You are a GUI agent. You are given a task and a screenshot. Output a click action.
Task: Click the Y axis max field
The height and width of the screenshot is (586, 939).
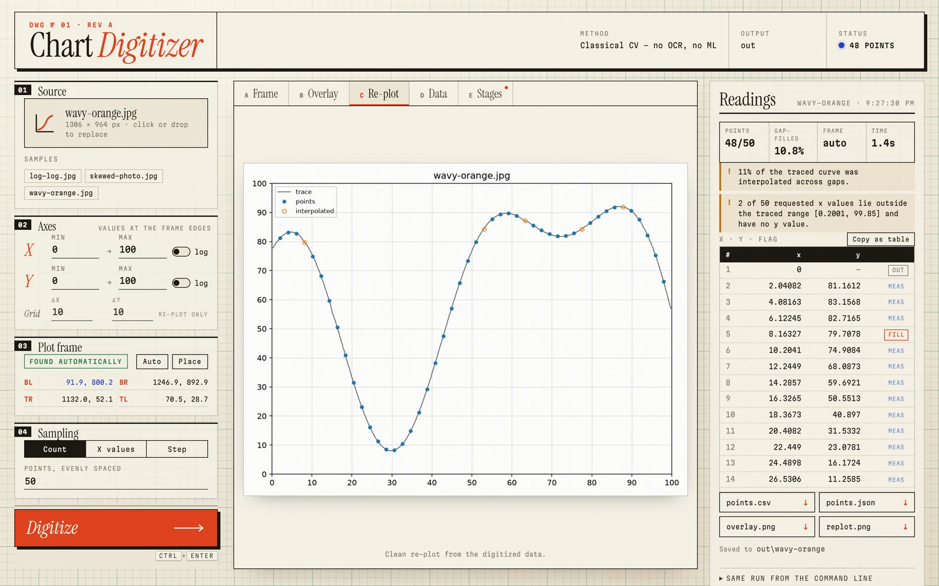click(143, 281)
